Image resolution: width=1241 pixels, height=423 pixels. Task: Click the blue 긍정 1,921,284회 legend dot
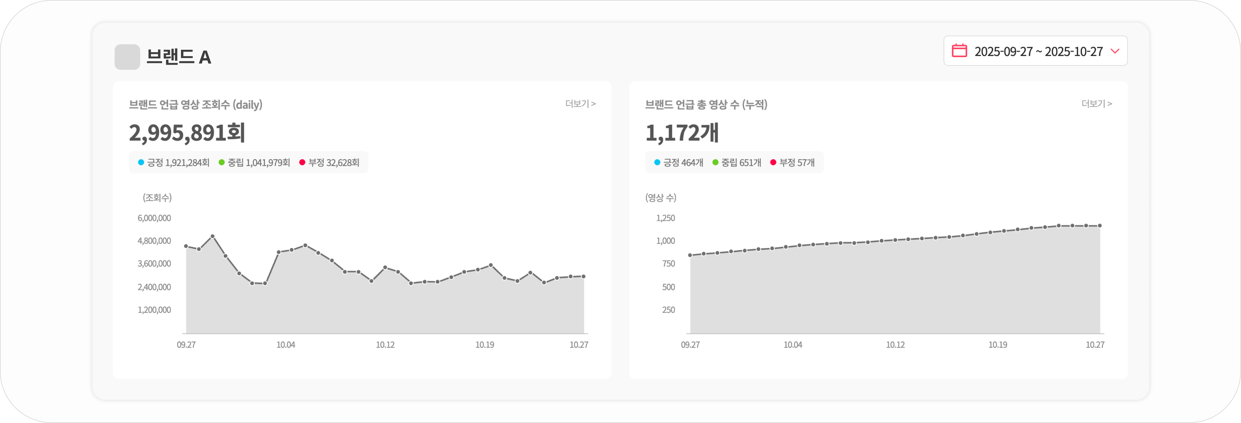pos(141,162)
